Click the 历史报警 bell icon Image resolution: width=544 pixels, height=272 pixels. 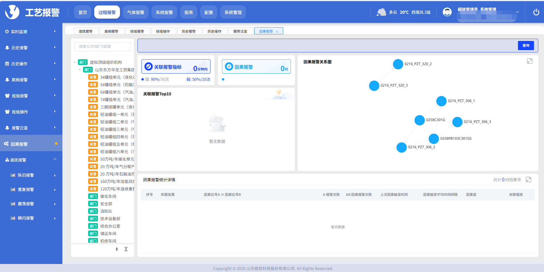coord(7,48)
